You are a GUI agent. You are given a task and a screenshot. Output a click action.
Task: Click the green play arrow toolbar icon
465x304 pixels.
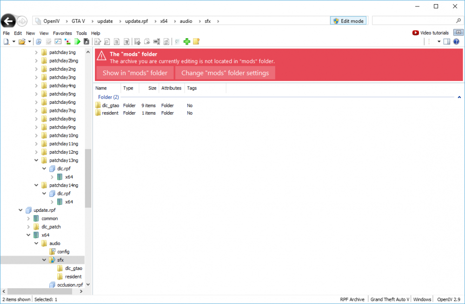tap(77, 41)
